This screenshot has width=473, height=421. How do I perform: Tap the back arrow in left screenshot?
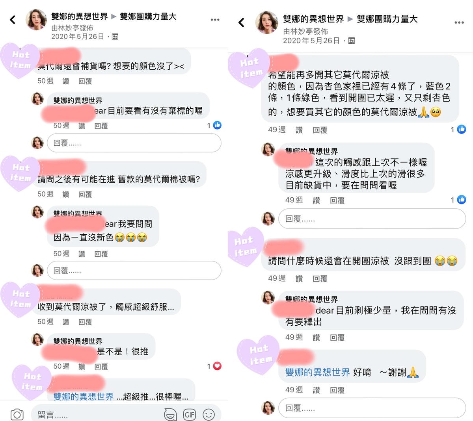point(13,19)
